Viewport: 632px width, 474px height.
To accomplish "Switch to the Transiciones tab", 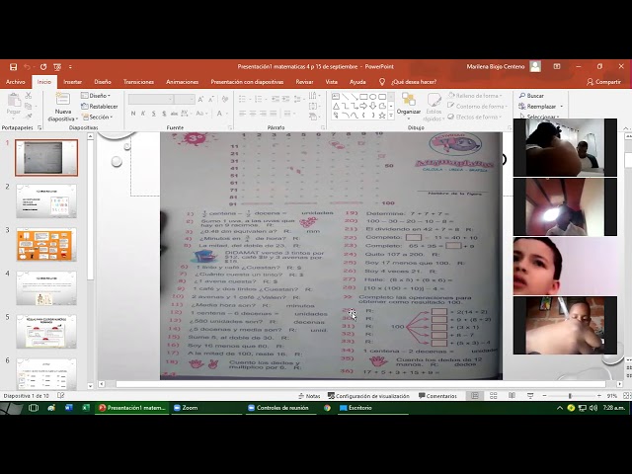I will (x=138, y=82).
